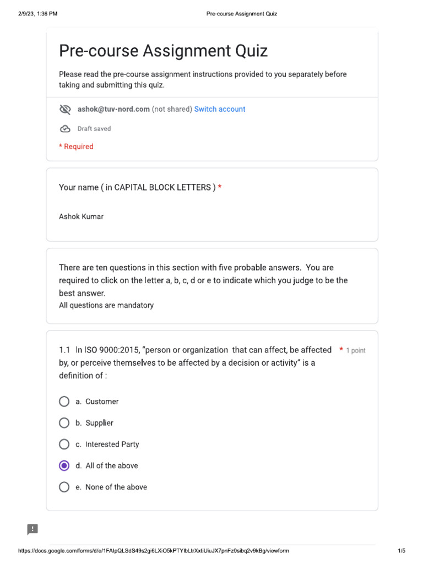Click the All questions are mandatory text
The width and height of the screenshot is (423, 564).
(106, 305)
